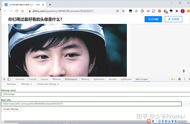Toggle DevTools device toolbar
The width and height of the screenshot is (190, 124).
[9, 79]
